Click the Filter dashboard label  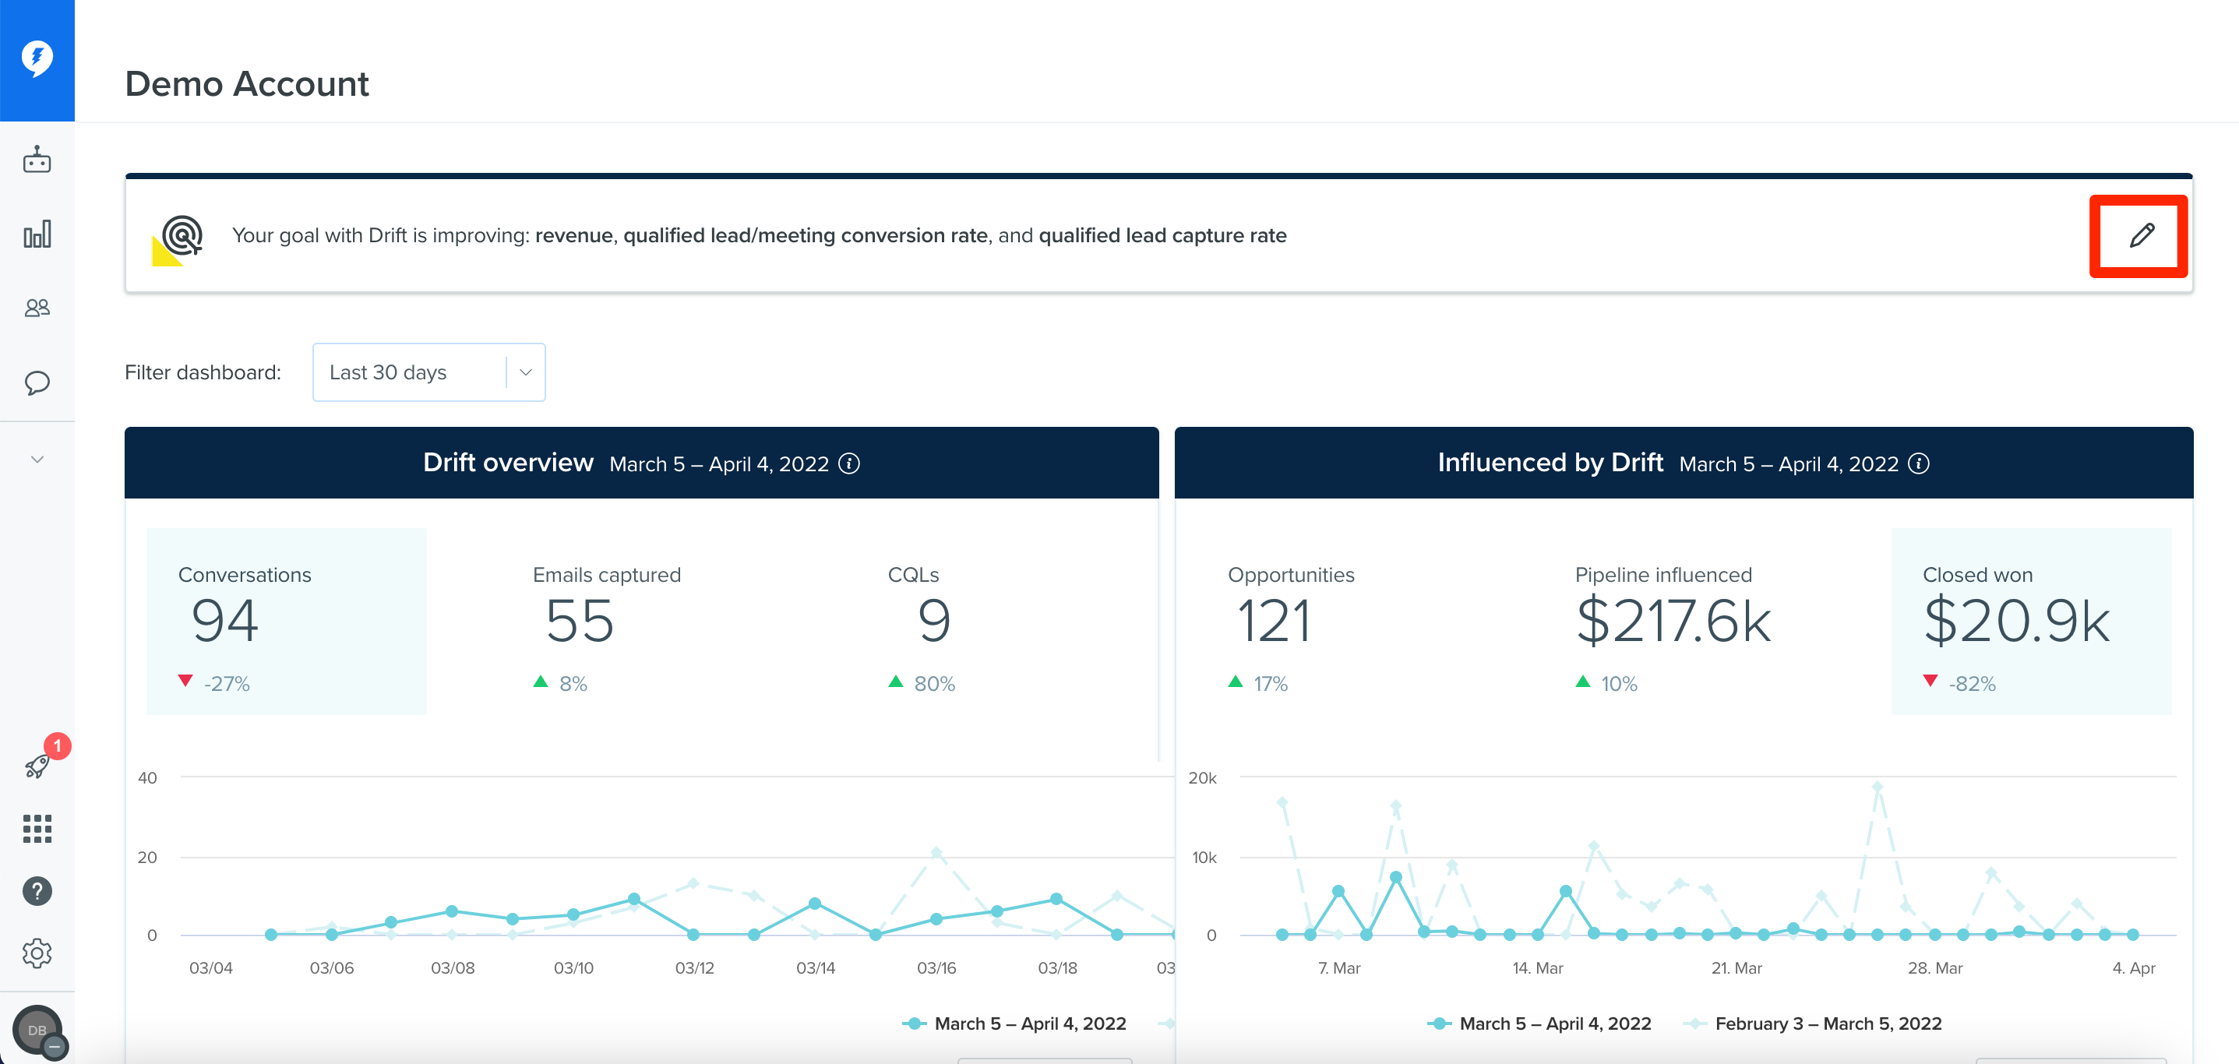tap(203, 372)
